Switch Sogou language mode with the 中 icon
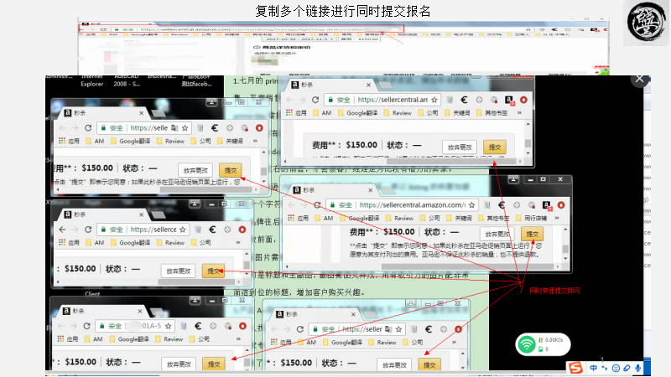Image resolution: width=671 pixels, height=377 pixels. point(594,368)
